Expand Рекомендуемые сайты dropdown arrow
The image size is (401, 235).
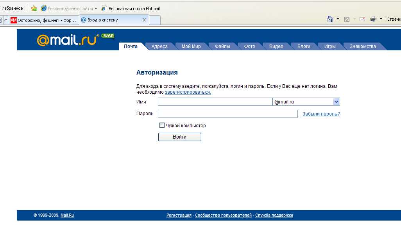click(x=96, y=9)
